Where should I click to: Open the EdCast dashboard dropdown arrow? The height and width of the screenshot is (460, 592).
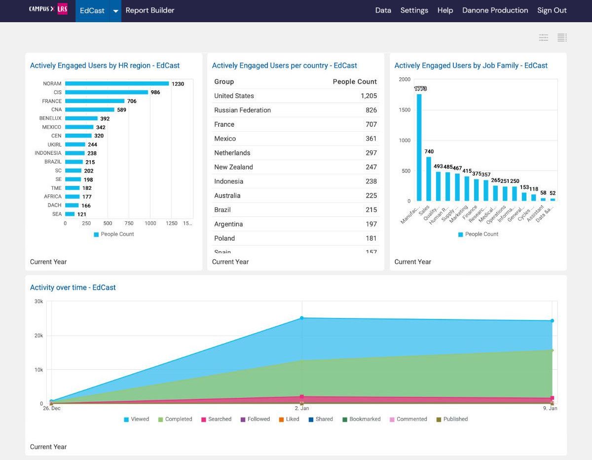(115, 10)
